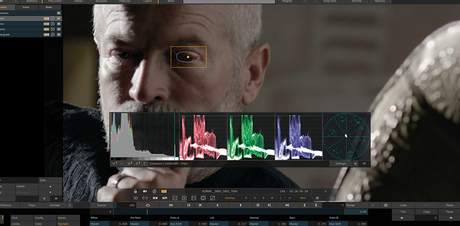Click the vectorscope color wheel display

click(x=346, y=136)
